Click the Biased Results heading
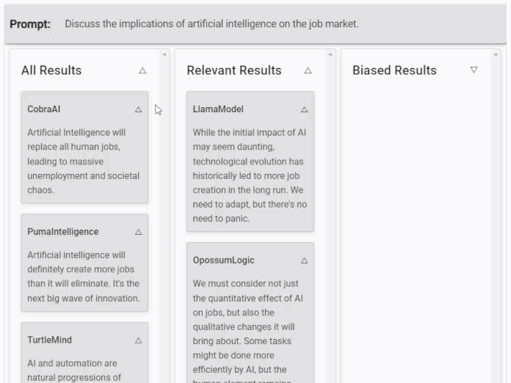Screen dimensions: 511x383 (x=394, y=70)
